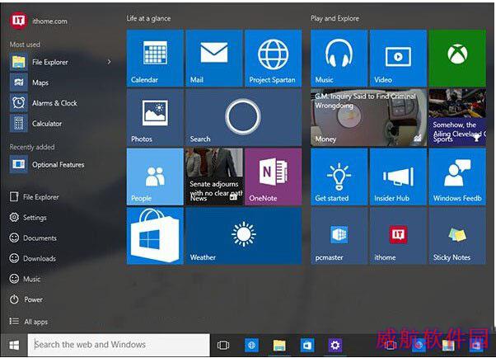Open the Calendar tile

[x=155, y=59]
